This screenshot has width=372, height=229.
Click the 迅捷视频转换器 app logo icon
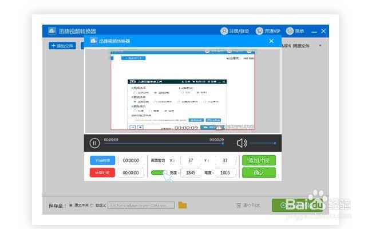click(x=52, y=31)
